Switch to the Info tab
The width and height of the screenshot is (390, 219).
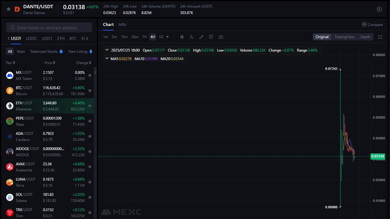122,25
